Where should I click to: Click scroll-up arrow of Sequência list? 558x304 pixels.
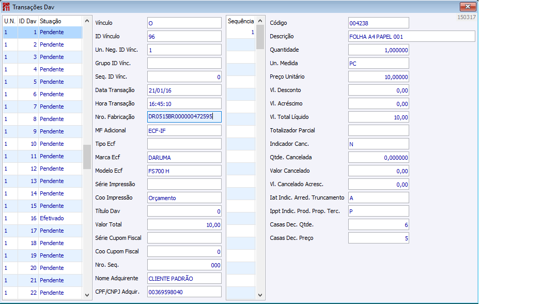(260, 21)
